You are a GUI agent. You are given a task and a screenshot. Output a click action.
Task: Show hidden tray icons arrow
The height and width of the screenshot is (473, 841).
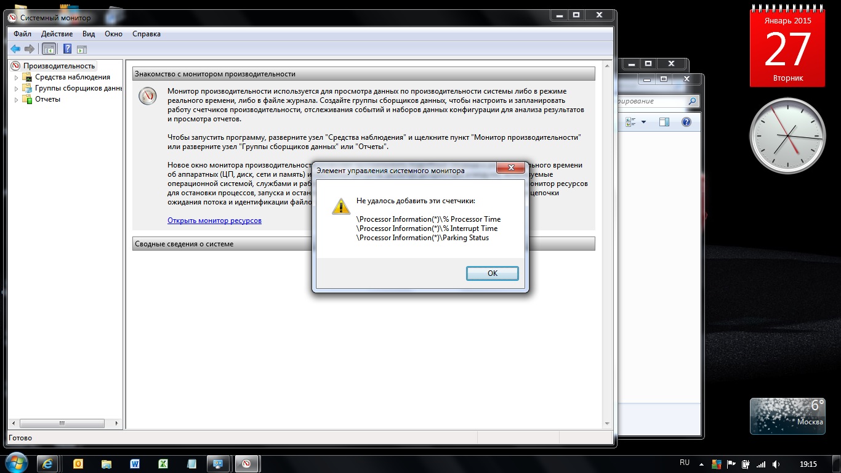point(702,464)
